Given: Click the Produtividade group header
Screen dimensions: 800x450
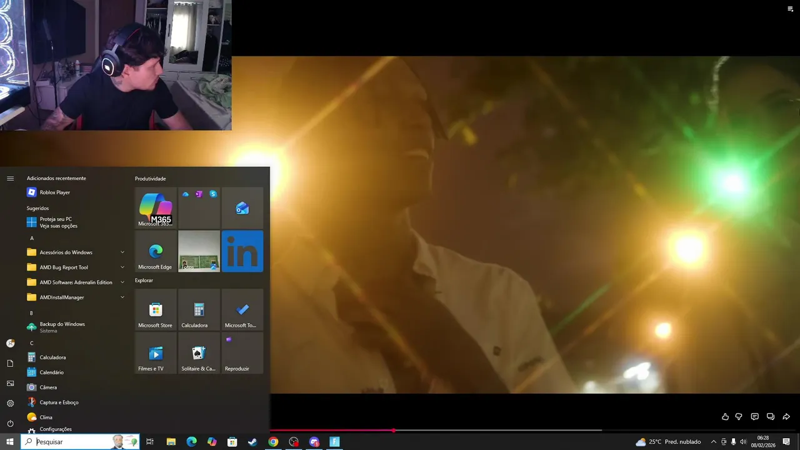Looking at the screenshot, I should point(151,179).
